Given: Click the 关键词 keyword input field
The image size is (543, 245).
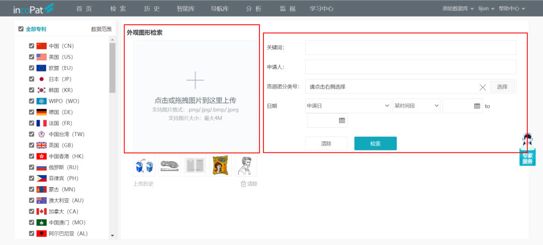Looking at the screenshot, I should 410,47.
